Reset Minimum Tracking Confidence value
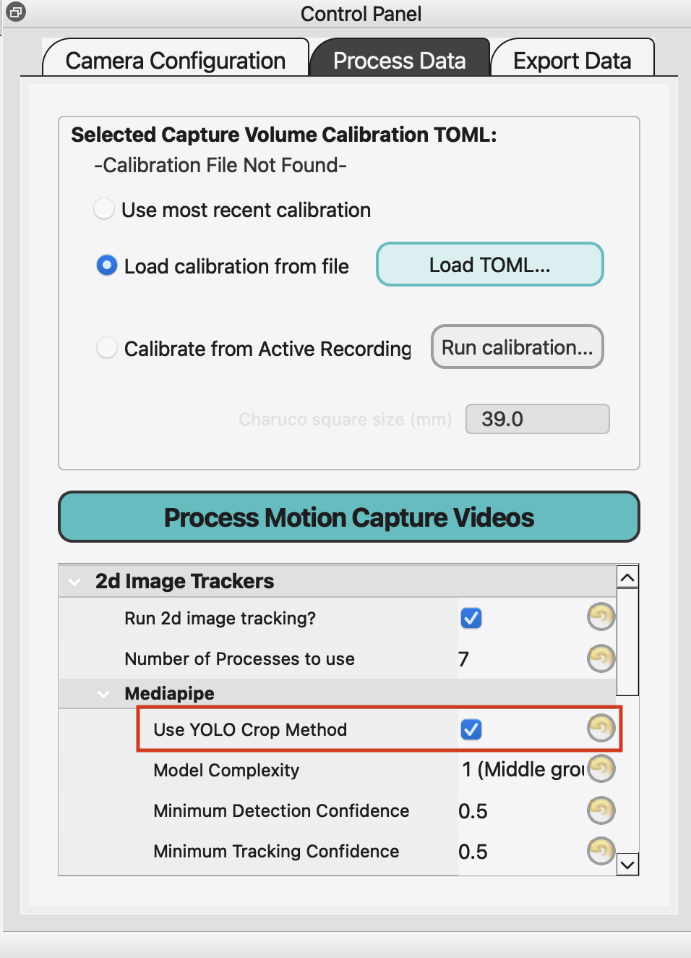Viewport: 691px width, 958px height. [601, 850]
